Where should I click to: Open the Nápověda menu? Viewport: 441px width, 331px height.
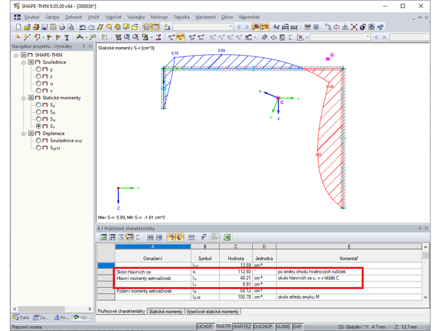point(249,17)
